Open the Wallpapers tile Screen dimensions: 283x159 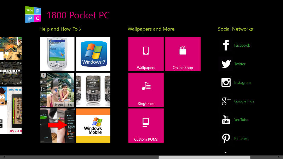(x=146, y=54)
